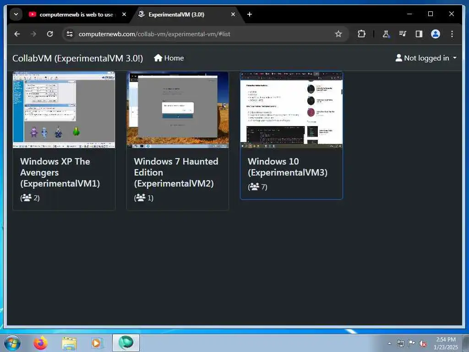Screen dimensions: 469x352
Task: Close the ExperimentalVM (3.0!) tab
Action: coord(233,14)
